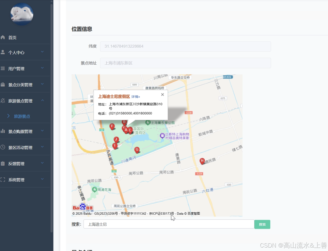328x251 pixels.
Task: Click the Baidu map logo
Action: pyautogui.click(x=83, y=207)
